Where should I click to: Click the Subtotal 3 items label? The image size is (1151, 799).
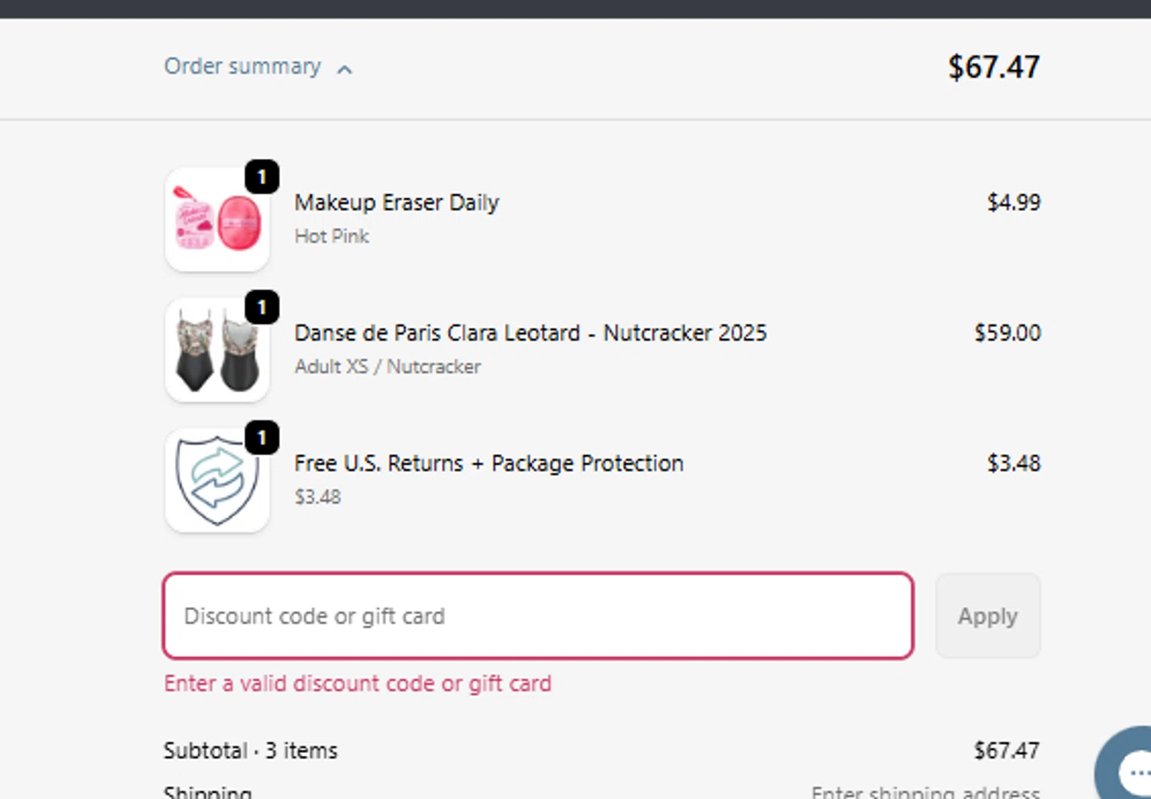click(x=250, y=751)
